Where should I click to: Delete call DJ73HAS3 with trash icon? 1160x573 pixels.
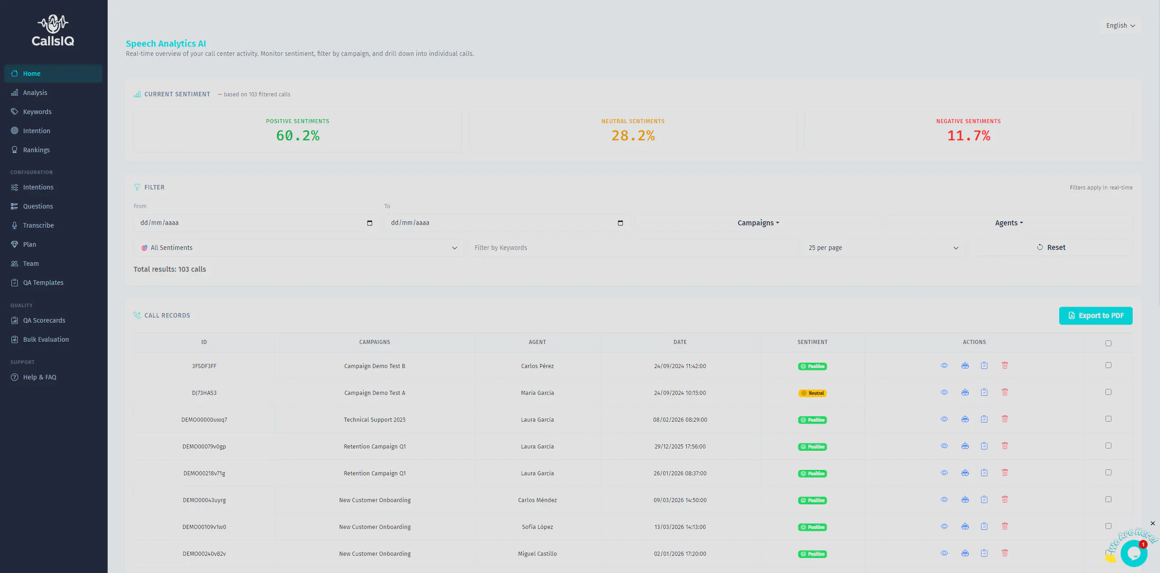[x=1005, y=392]
